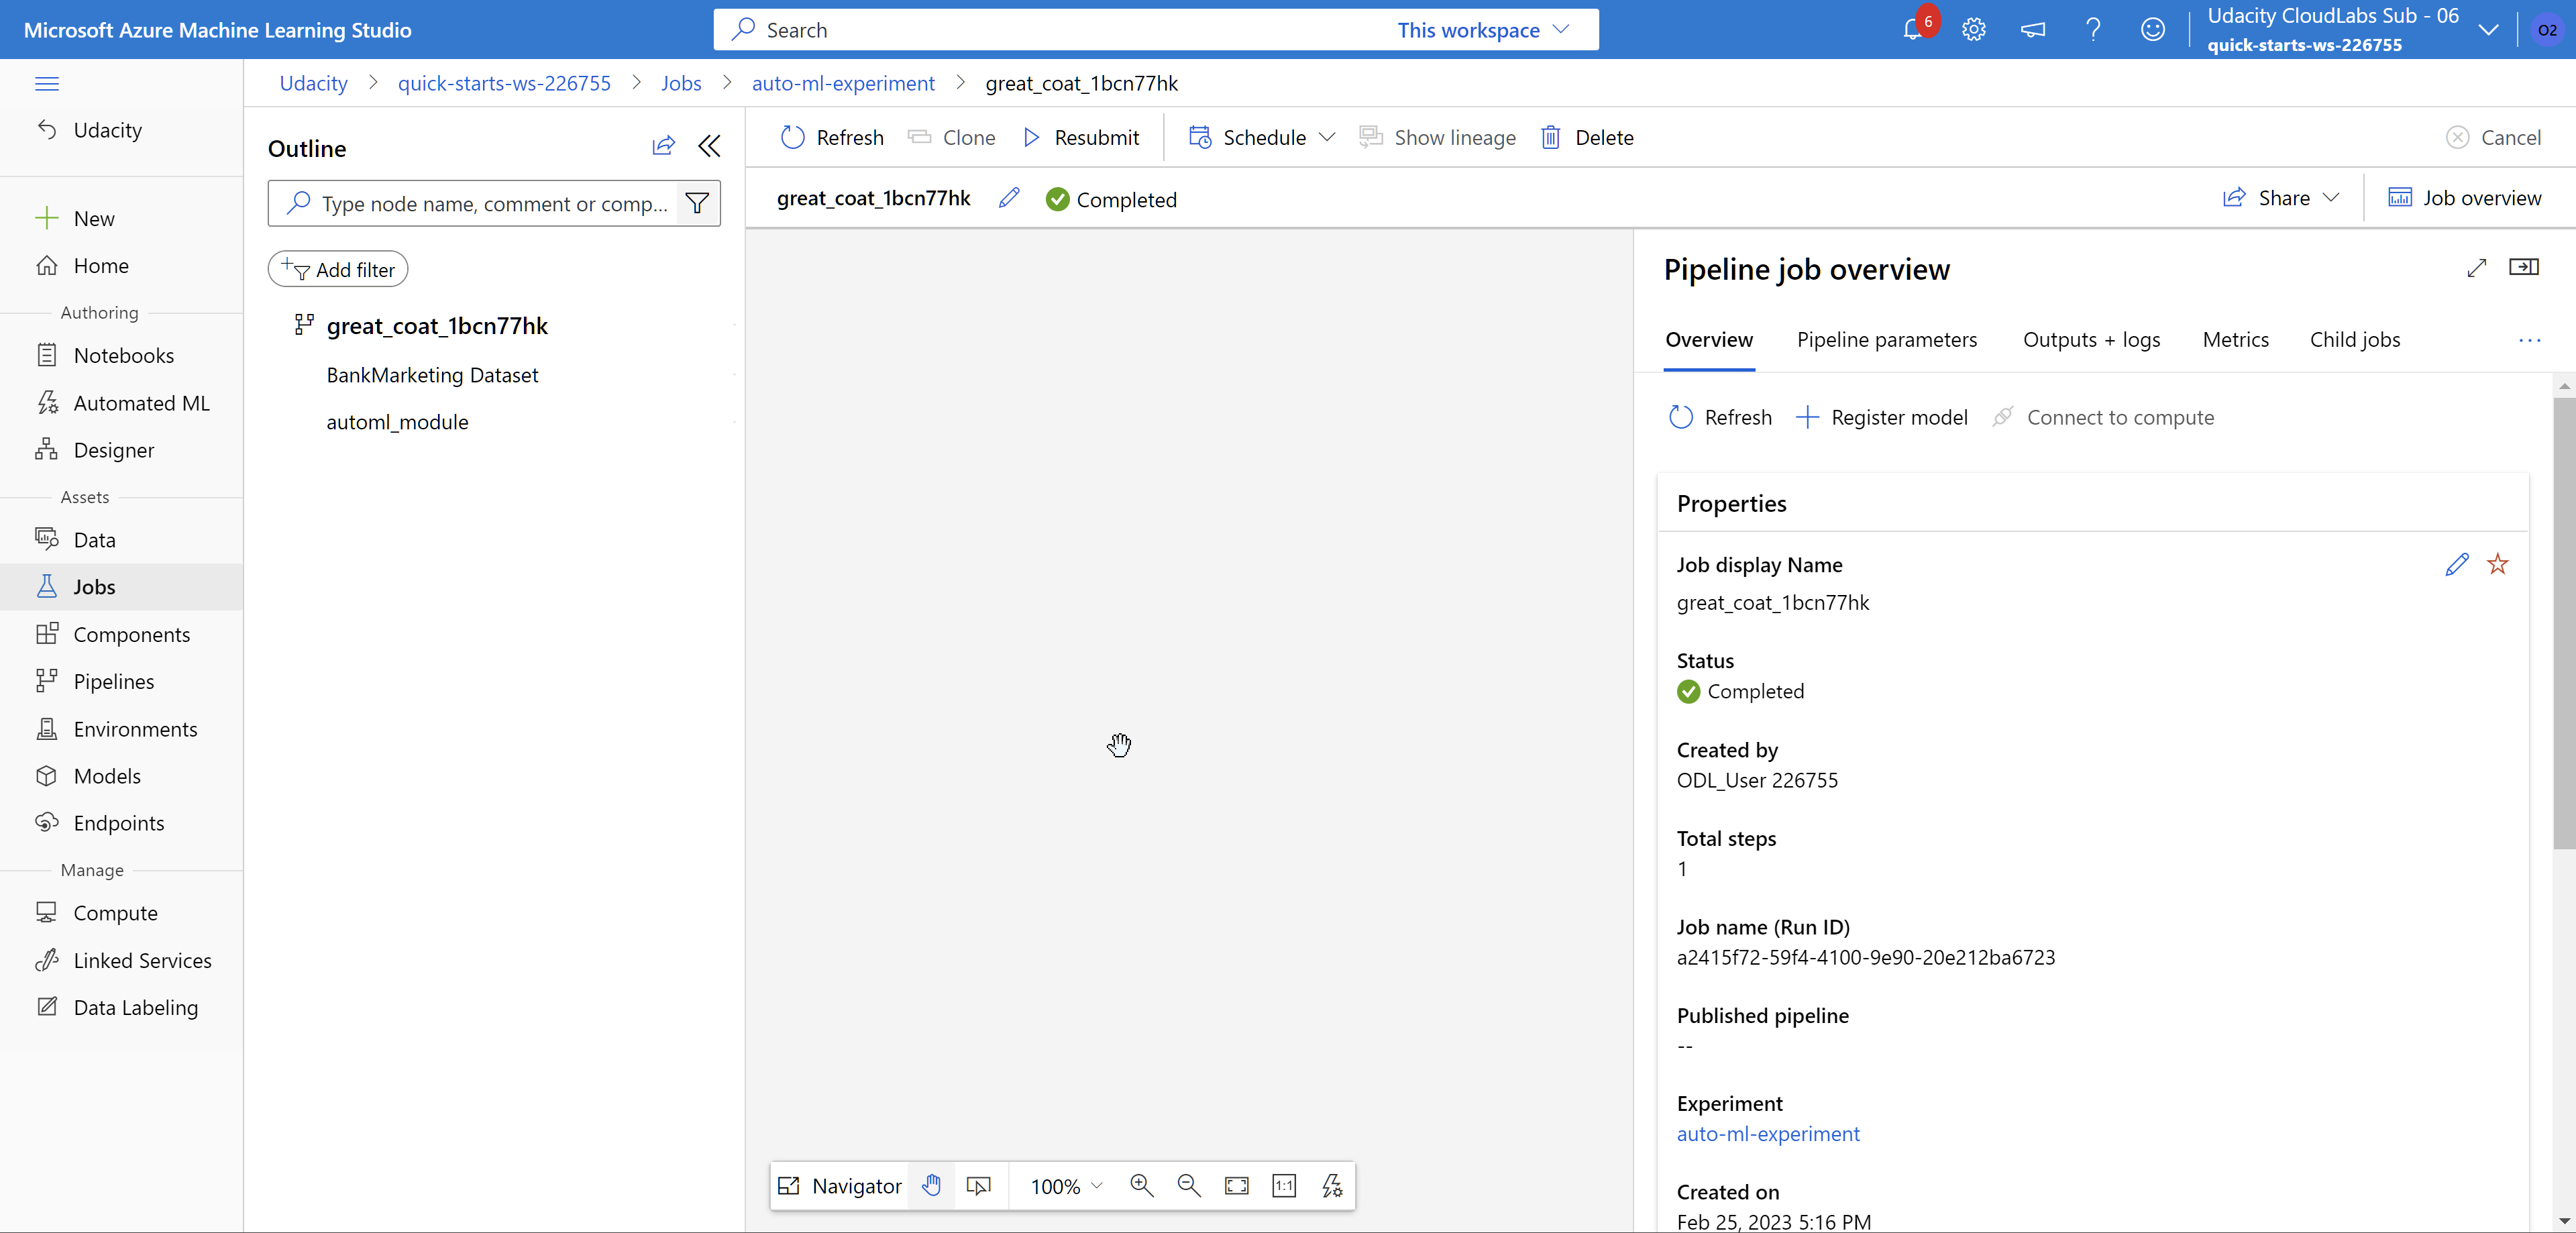Open the Child jobs tab

click(2355, 339)
